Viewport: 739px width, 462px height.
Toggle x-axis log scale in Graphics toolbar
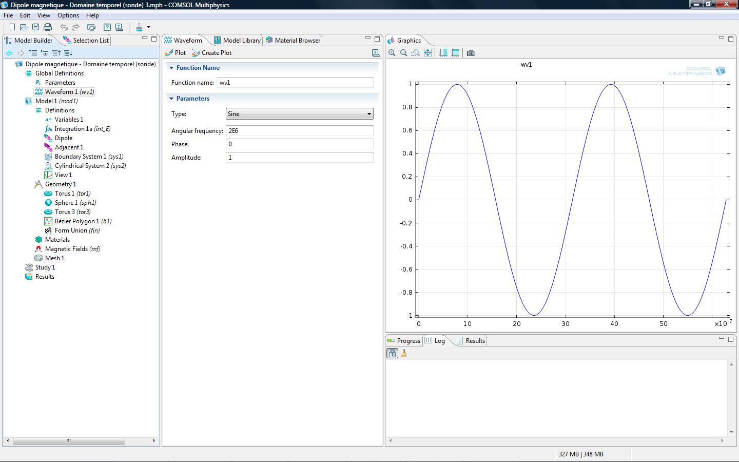coord(443,53)
